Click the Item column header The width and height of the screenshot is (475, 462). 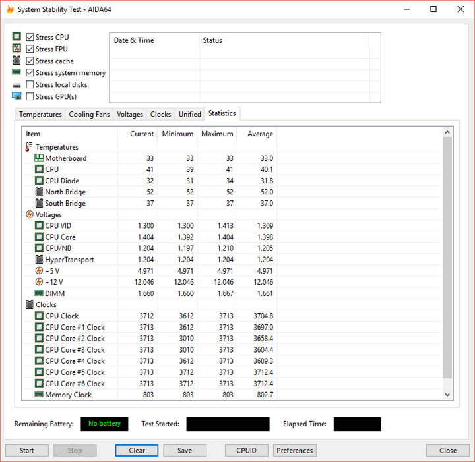pos(70,134)
